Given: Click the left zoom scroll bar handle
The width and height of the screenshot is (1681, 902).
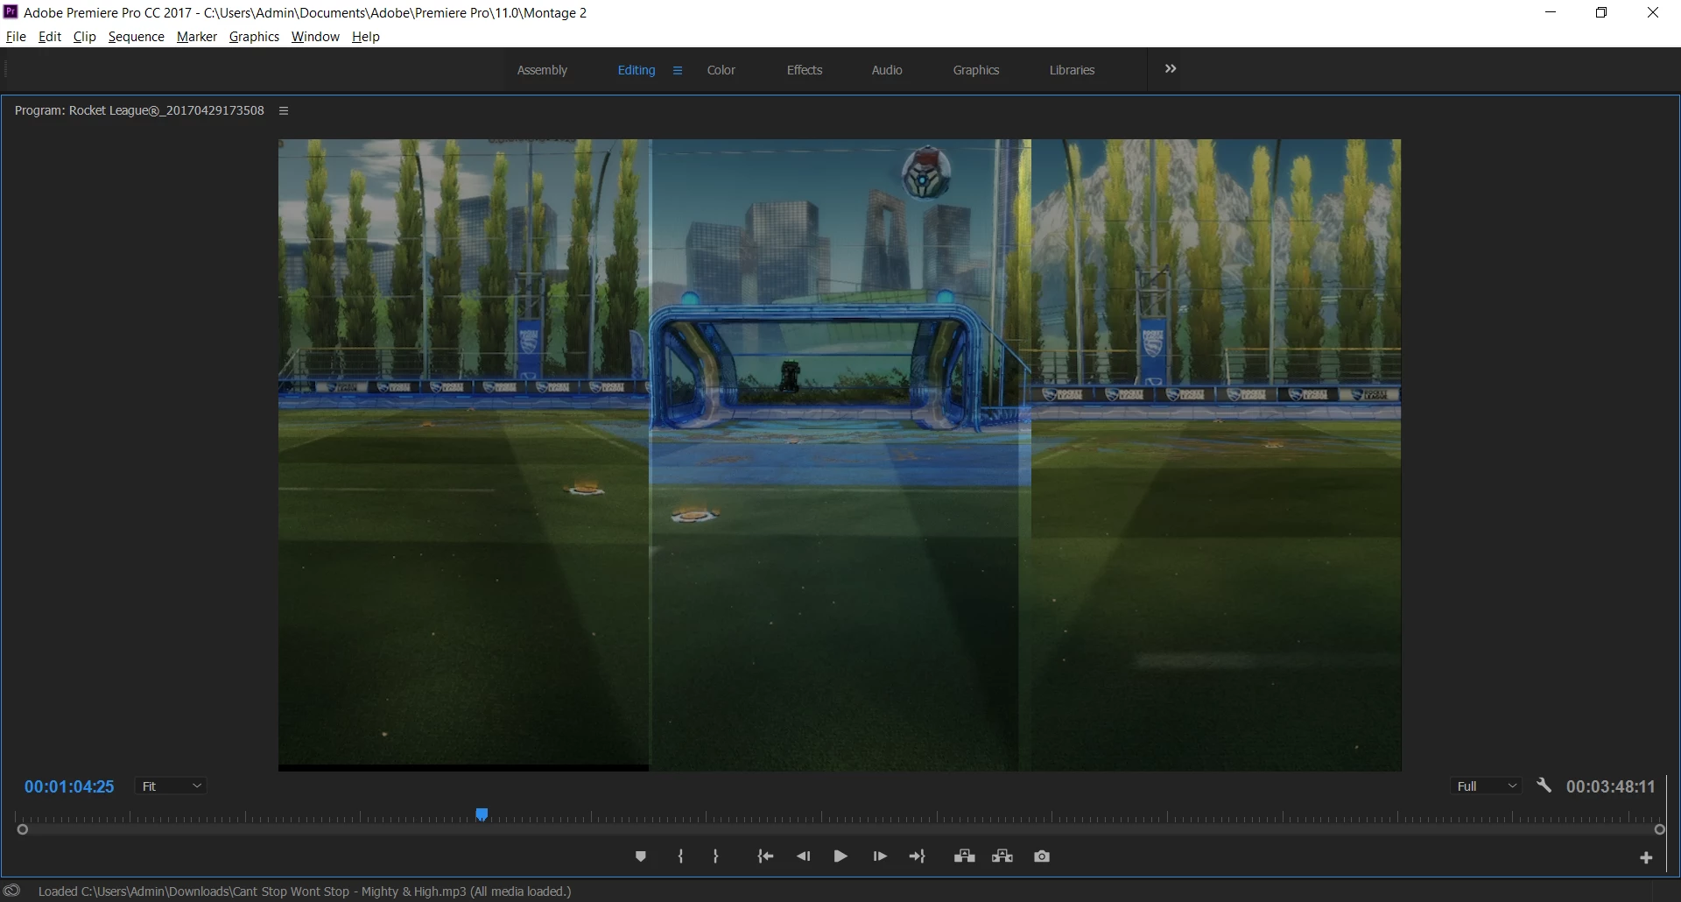Looking at the screenshot, I should pyautogui.click(x=23, y=829).
